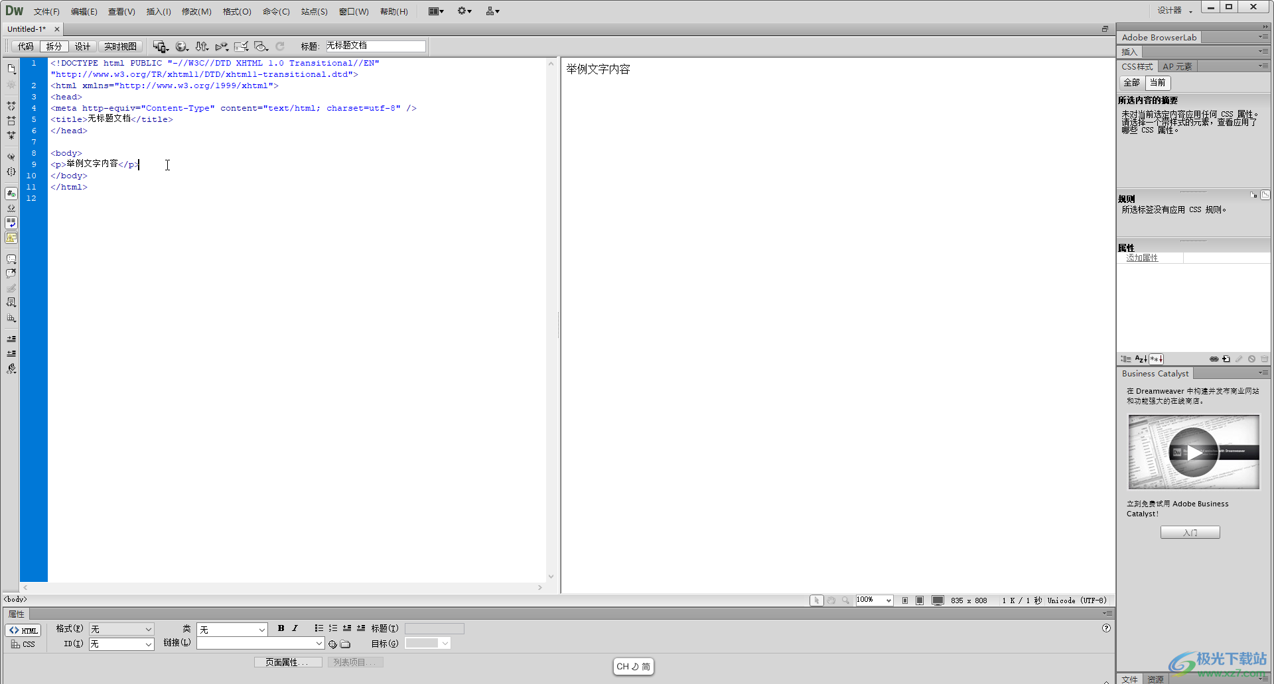Screen dimensions: 1274x684
Task: Click the Italic formatting button
Action: pos(295,628)
